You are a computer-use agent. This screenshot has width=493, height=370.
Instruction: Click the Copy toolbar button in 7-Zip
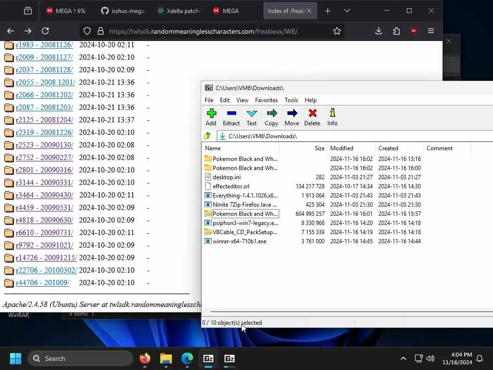point(272,117)
